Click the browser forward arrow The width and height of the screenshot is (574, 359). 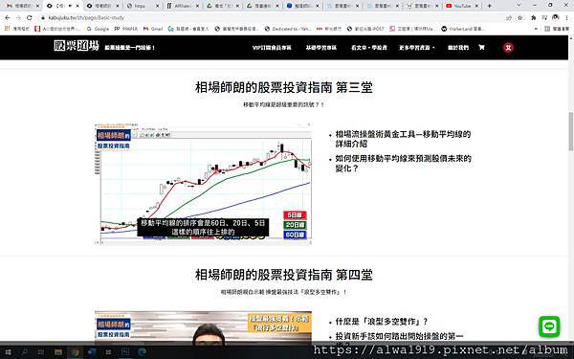(18, 17)
